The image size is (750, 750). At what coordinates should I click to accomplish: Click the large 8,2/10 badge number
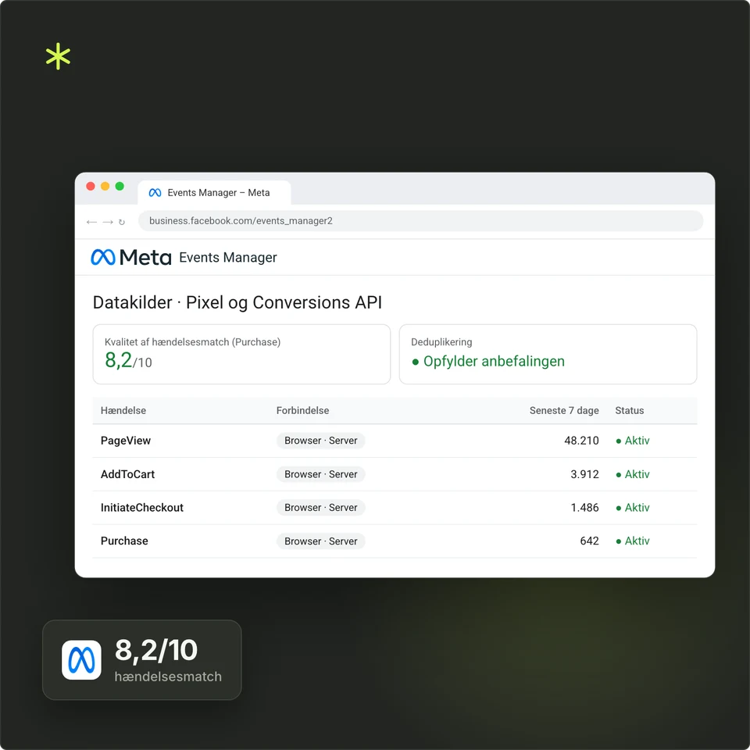(x=156, y=651)
